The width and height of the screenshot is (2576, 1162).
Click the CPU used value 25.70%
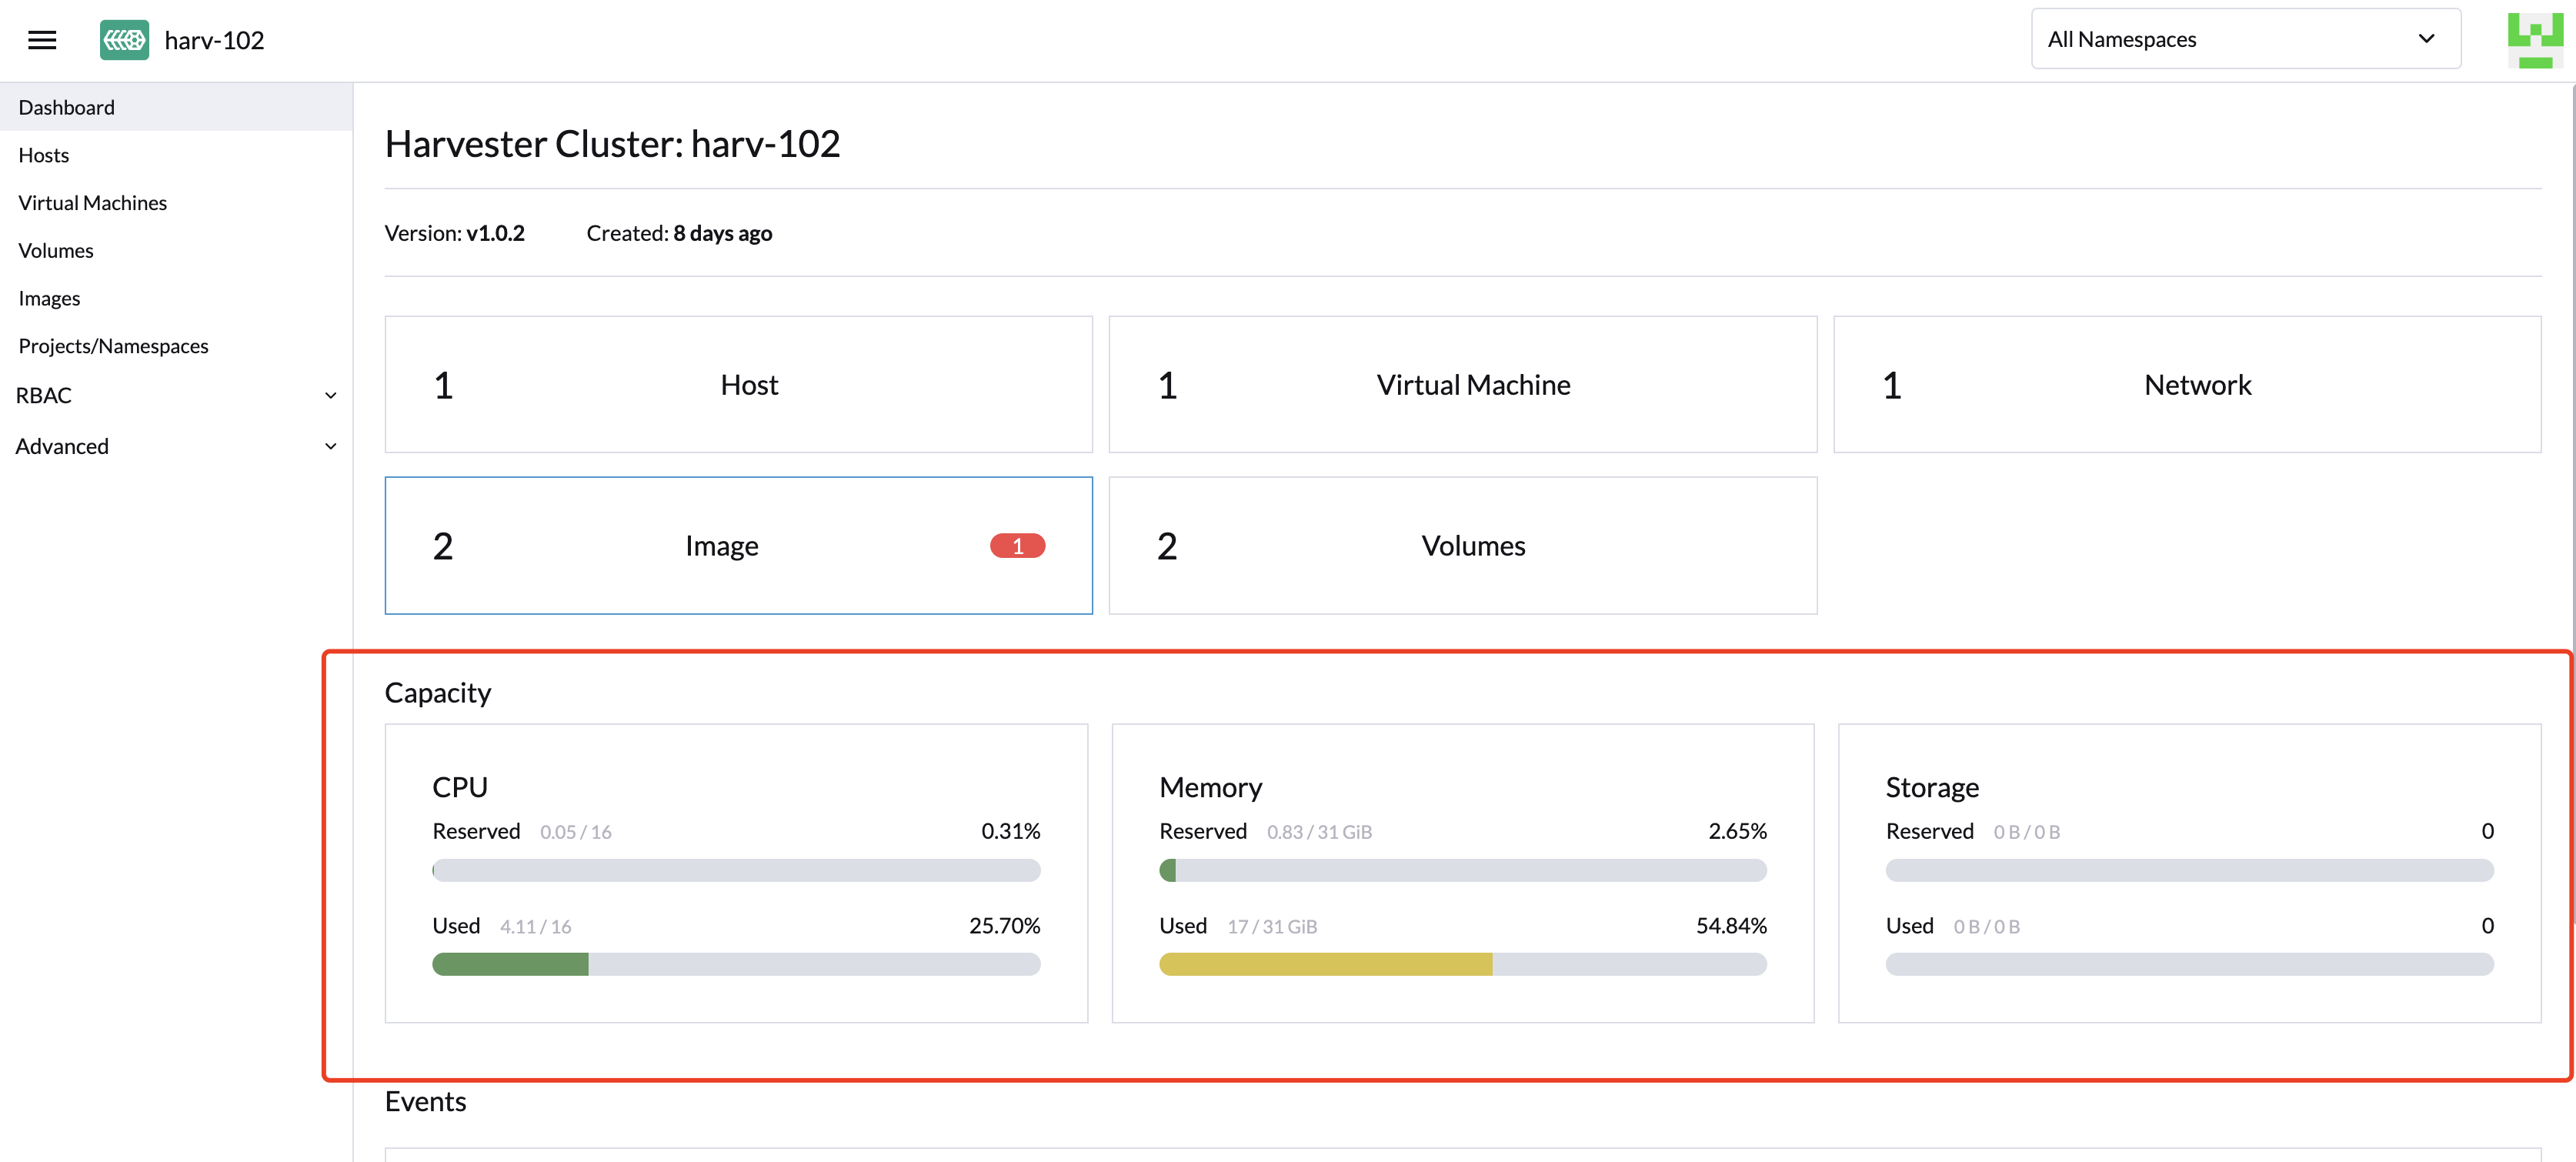1004,926
